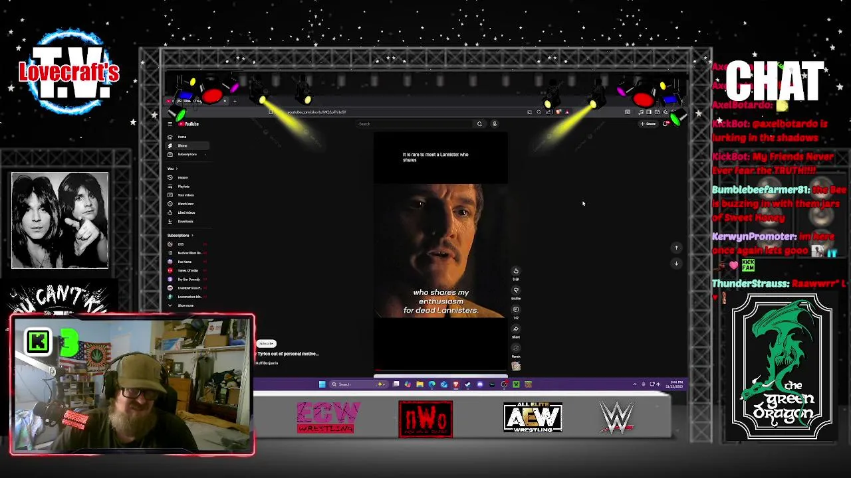851x478 pixels.
Task: Dislike the Short video
Action: tap(516, 290)
